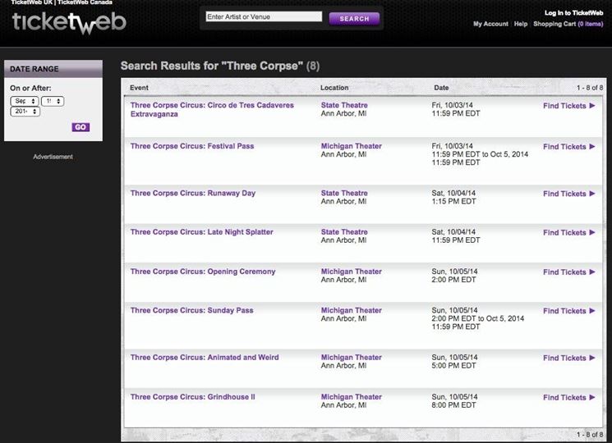Open Michigan Theater link for Festival Pass row
The image size is (612, 443).
click(x=352, y=146)
